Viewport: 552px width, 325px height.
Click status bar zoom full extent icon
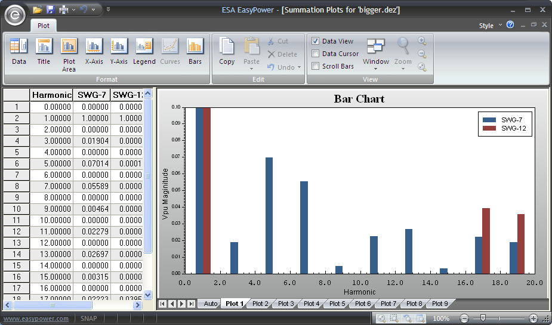click(x=381, y=318)
